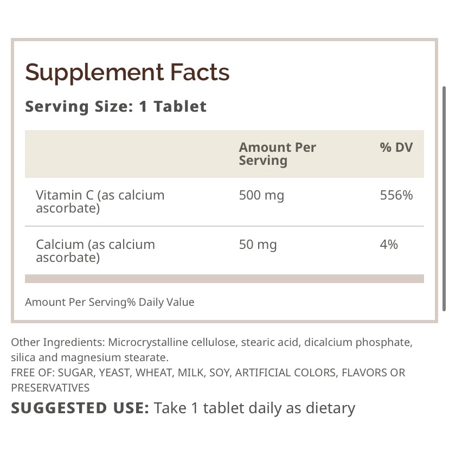Click the 50 mg amount value
This screenshot has width=449, height=449.
point(258,245)
